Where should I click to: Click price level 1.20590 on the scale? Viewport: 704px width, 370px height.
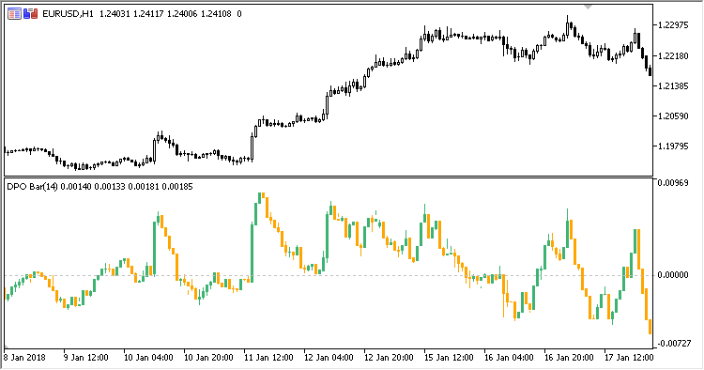click(673, 116)
